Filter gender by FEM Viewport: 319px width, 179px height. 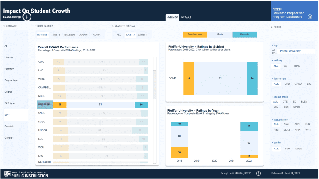point(288,149)
